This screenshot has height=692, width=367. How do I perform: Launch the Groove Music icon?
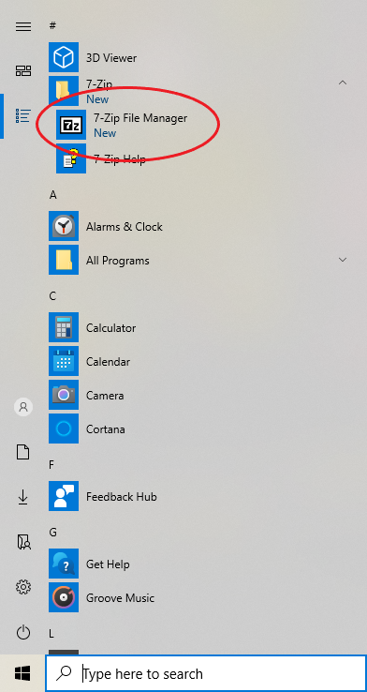click(64, 597)
